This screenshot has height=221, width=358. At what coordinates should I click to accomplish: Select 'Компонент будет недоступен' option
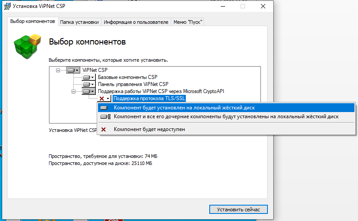point(149,130)
